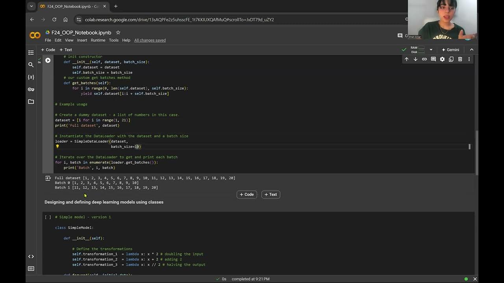
Task: Toggle the terminal panel icon
Action: click(x=31, y=268)
